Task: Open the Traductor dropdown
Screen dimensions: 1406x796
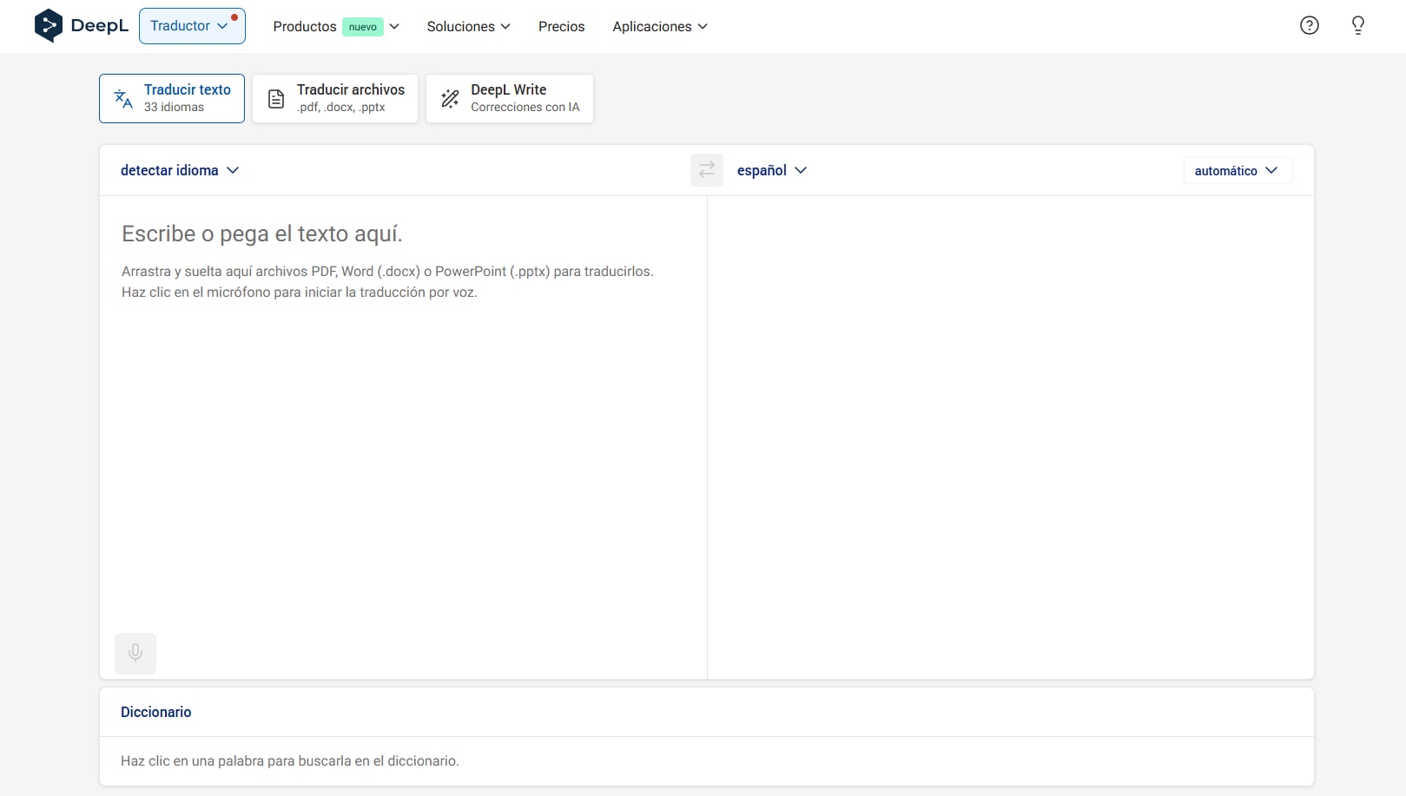Action: click(192, 26)
